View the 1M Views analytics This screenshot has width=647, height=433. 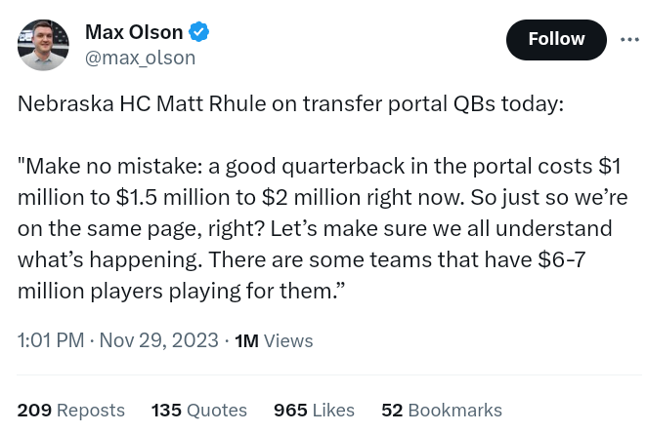point(274,340)
